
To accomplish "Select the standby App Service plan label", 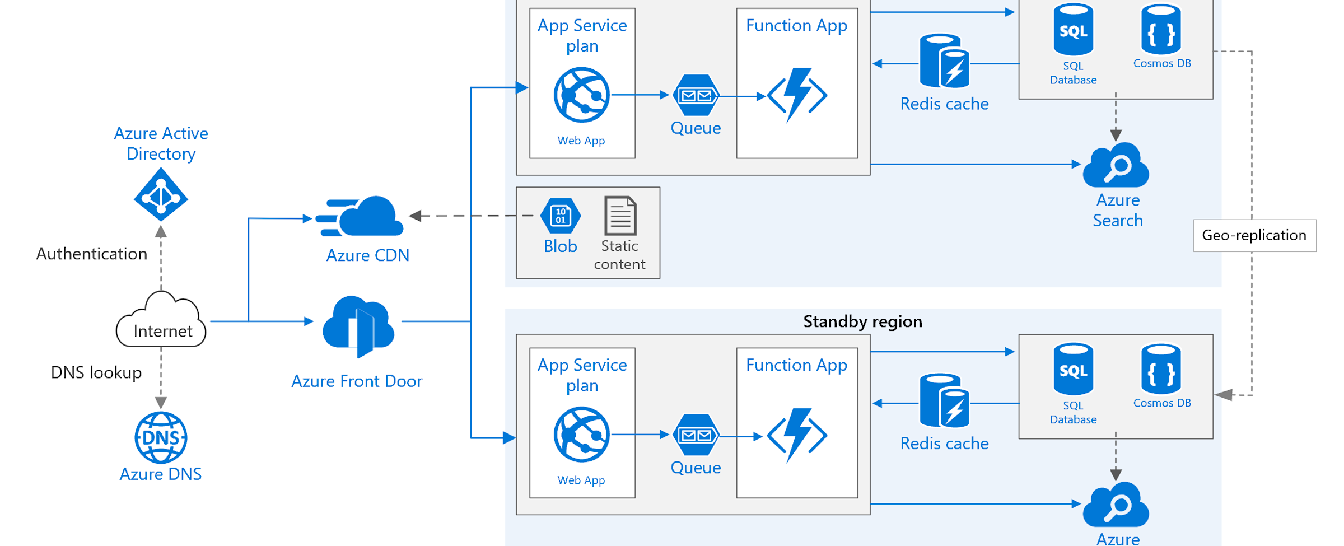I will coord(582,375).
